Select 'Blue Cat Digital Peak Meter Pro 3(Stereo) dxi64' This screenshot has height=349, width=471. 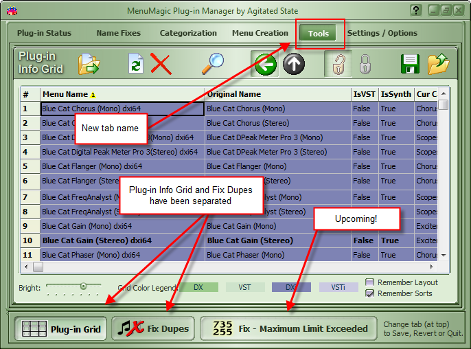point(122,152)
